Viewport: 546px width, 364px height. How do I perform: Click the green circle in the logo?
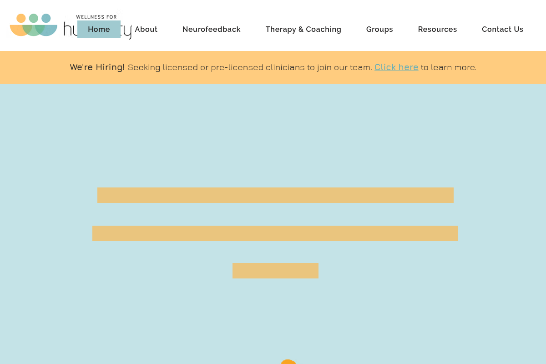pos(34,18)
